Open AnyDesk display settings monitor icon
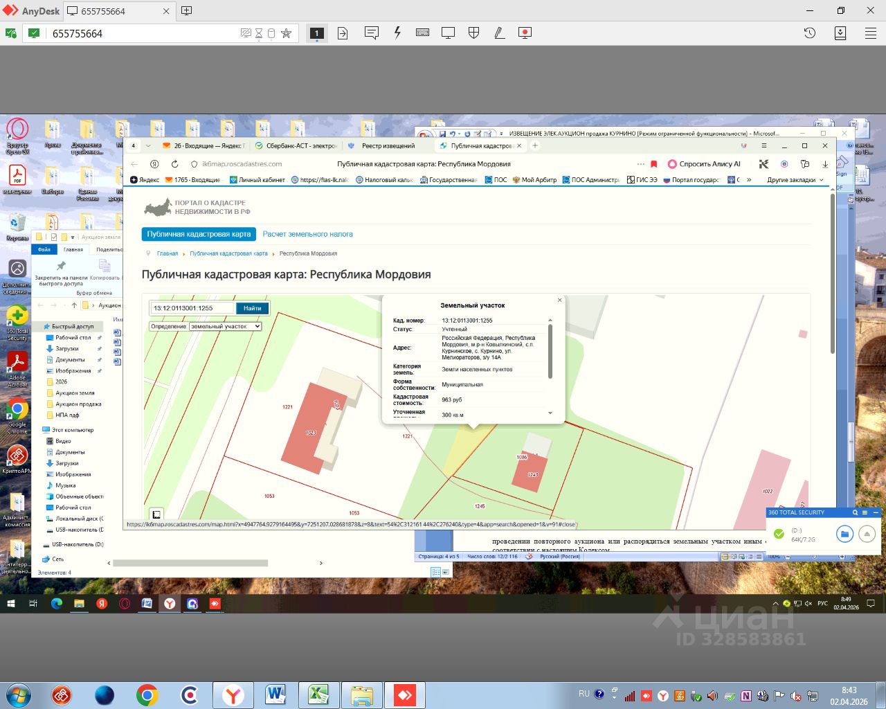Screen dimensions: 886x709 pos(448,33)
